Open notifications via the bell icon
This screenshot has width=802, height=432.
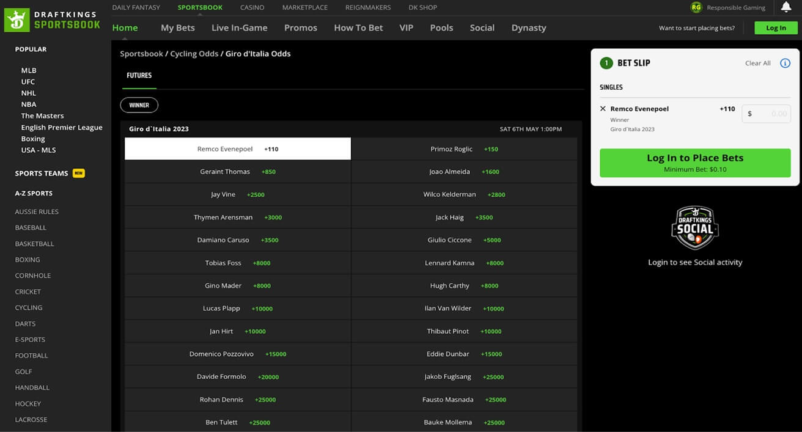785,7
